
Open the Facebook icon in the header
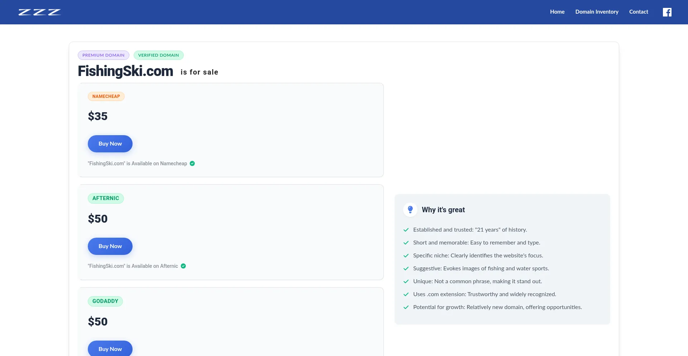667,12
